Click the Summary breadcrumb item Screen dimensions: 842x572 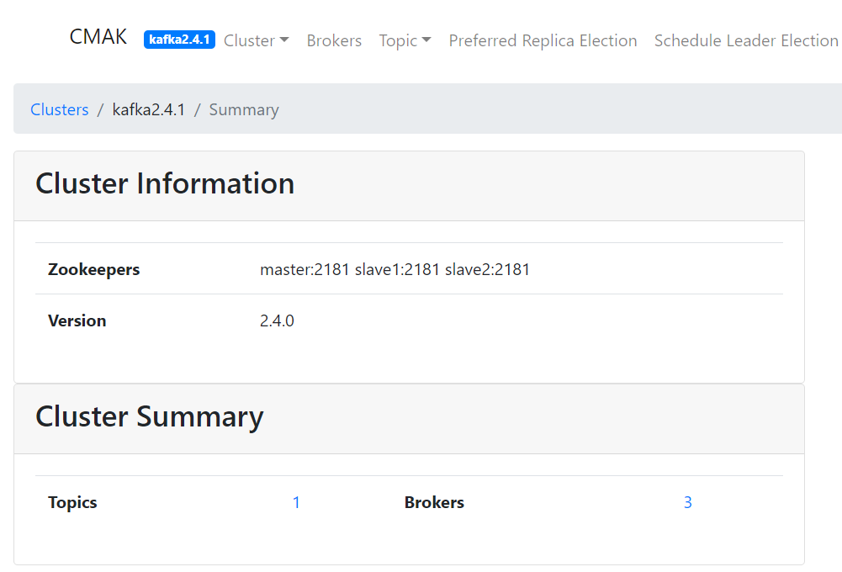244,109
